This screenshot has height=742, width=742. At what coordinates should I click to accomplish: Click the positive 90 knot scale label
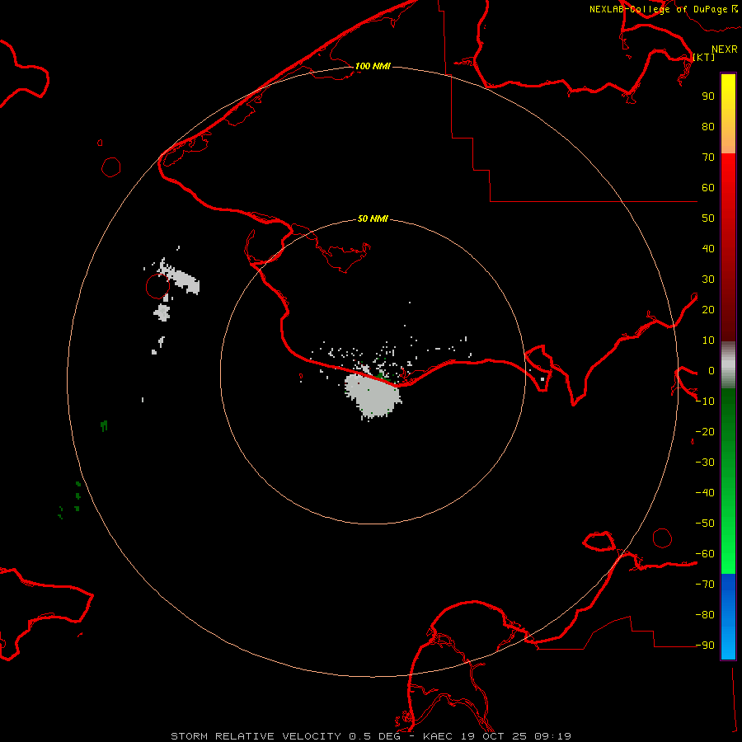point(708,96)
